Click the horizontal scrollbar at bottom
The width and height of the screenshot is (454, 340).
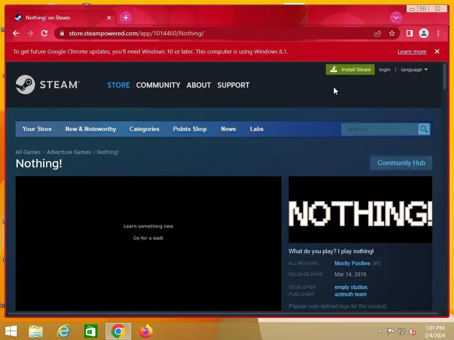click(x=223, y=313)
